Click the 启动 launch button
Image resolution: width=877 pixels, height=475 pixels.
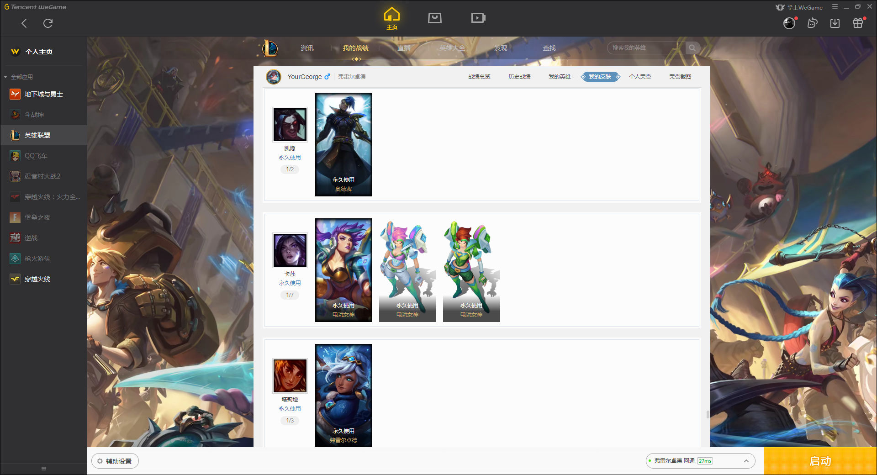pyautogui.click(x=820, y=461)
